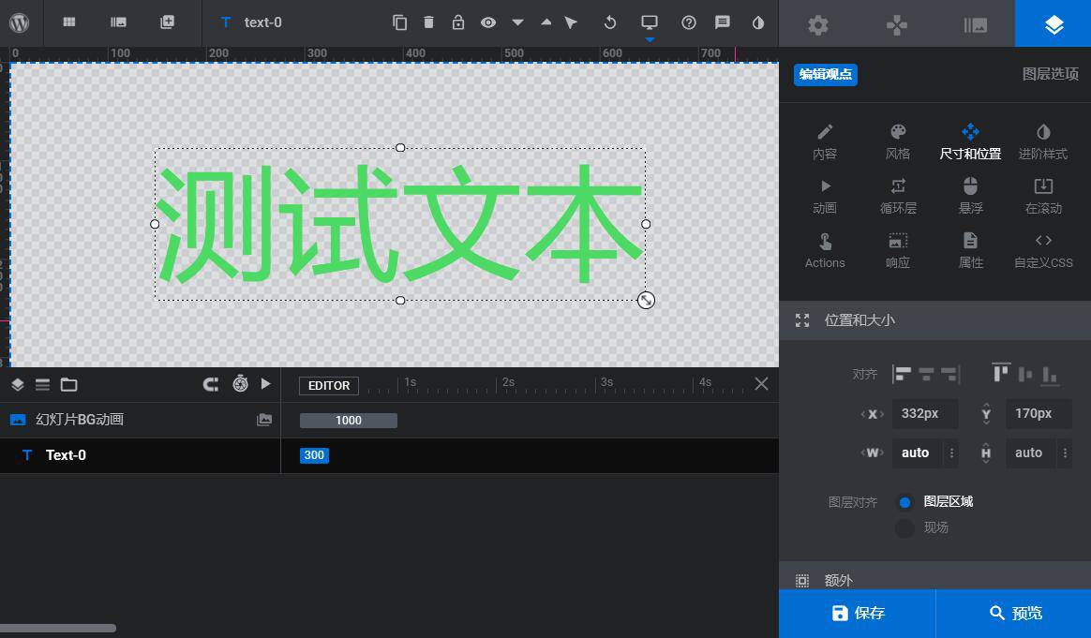The width and height of the screenshot is (1091, 638).
Task: Play the timeline animation
Action: 266,384
